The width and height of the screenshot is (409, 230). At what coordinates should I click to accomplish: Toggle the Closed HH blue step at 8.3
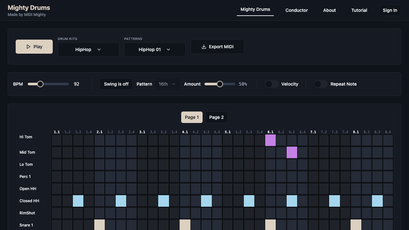coord(377,201)
